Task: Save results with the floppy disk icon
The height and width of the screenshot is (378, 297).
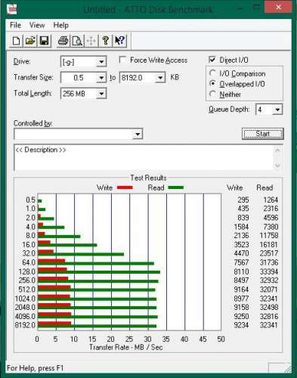Action: point(44,41)
